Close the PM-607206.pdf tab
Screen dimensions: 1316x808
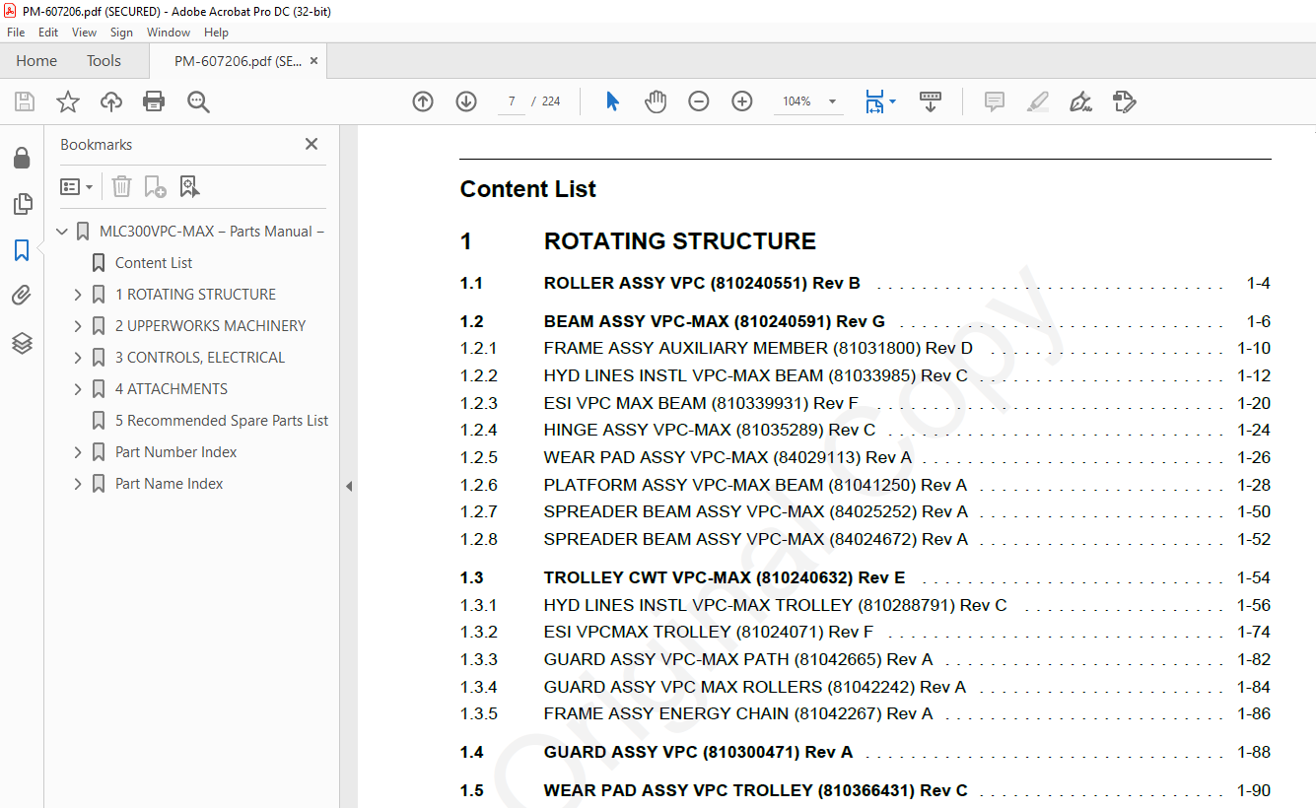313,61
